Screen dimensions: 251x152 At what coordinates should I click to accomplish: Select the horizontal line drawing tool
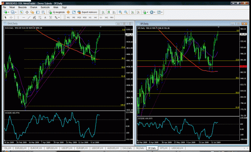24,17
